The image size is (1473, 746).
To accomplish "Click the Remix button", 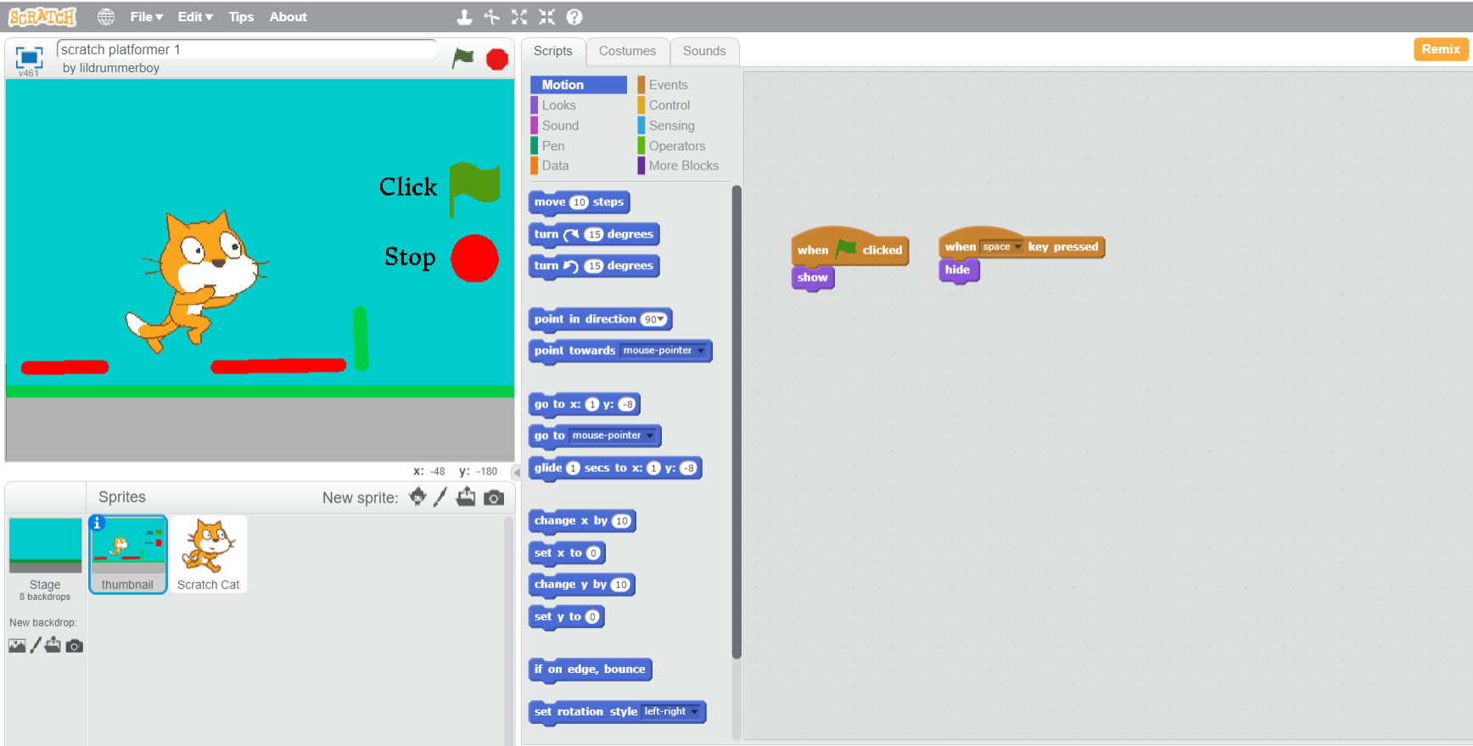I will (1440, 49).
